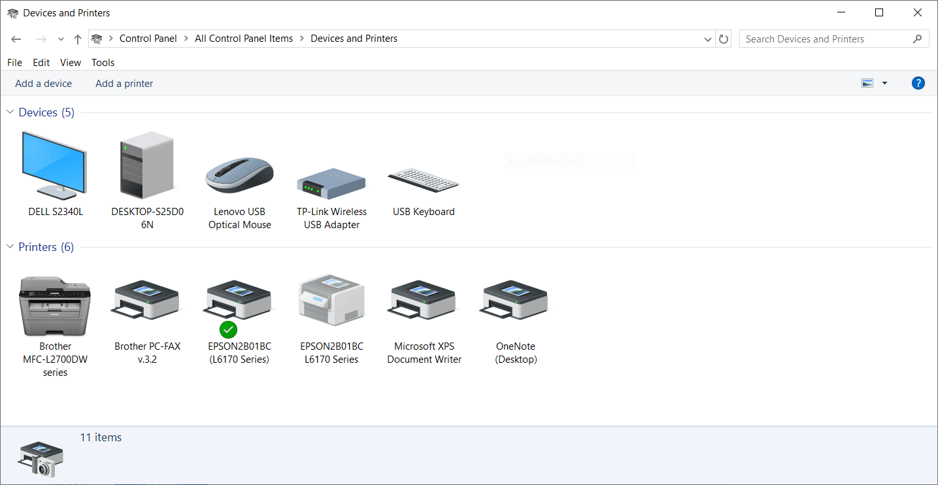Select the USB Keyboard device icon
This screenshot has height=485, width=938.
coord(423,179)
